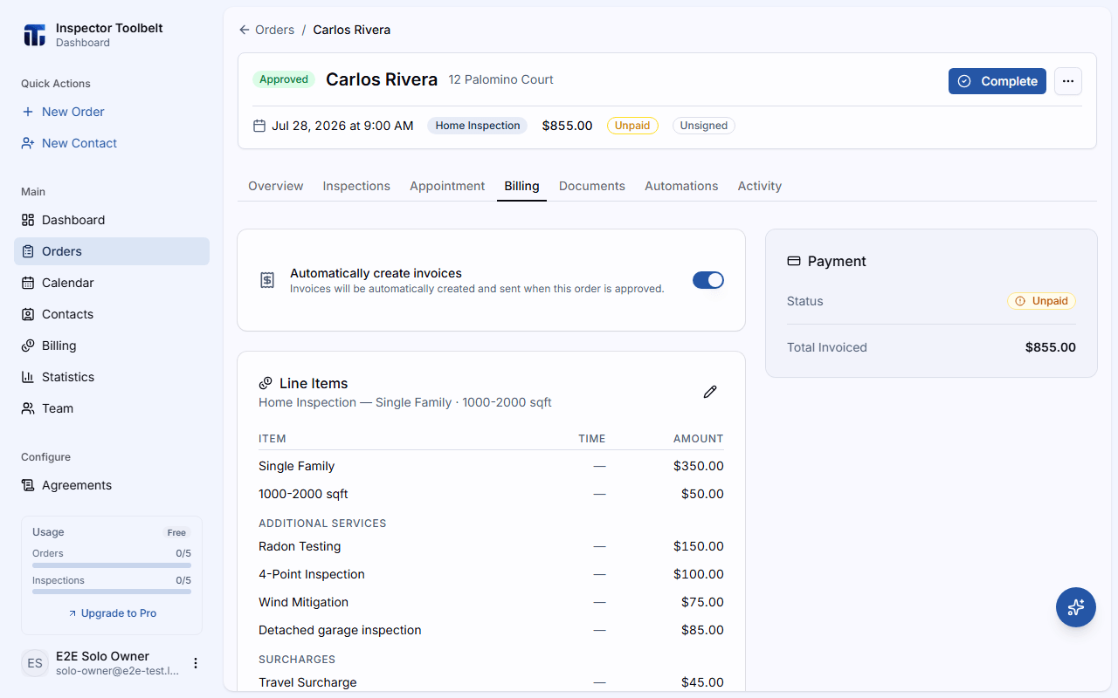Click the ES user avatar
This screenshot has width=1118, height=698.
pyautogui.click(x=35, y=663)
